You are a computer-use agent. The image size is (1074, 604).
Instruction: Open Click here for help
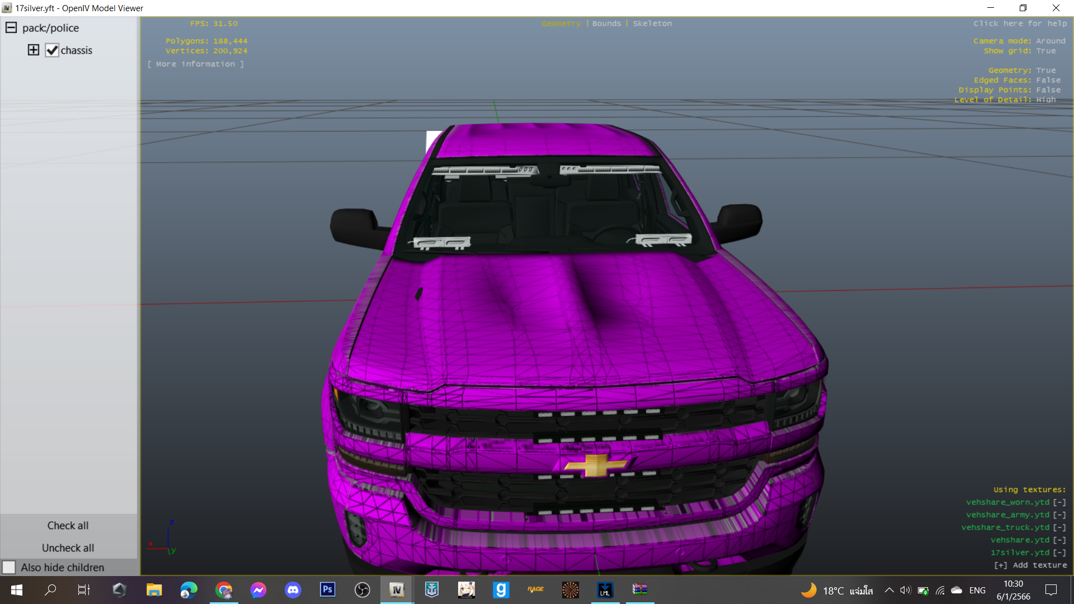[1020, 23]
